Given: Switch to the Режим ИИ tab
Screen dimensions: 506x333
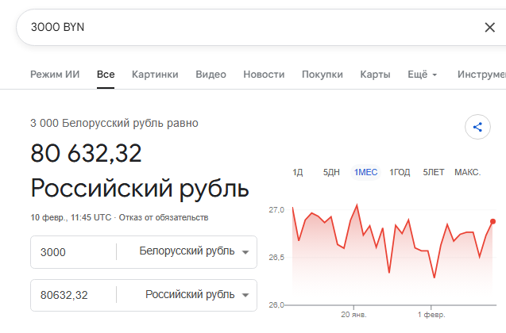Looking at the screenshot, I should pyautogui.click(x=55, y=75).
